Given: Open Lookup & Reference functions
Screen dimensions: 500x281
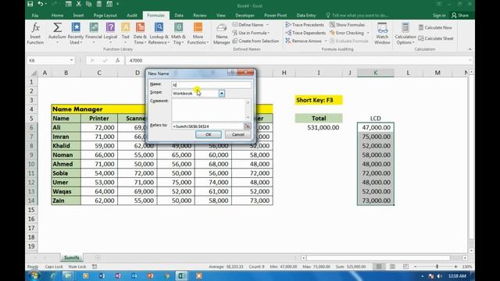Looking at the screenshot, I should coord(159,34).
